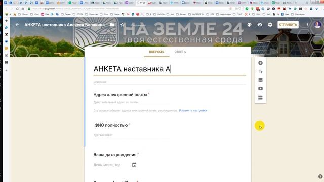Switch to the ОТВЕТЫ tab
Screen dimensions: 324x182
[180, 52]
